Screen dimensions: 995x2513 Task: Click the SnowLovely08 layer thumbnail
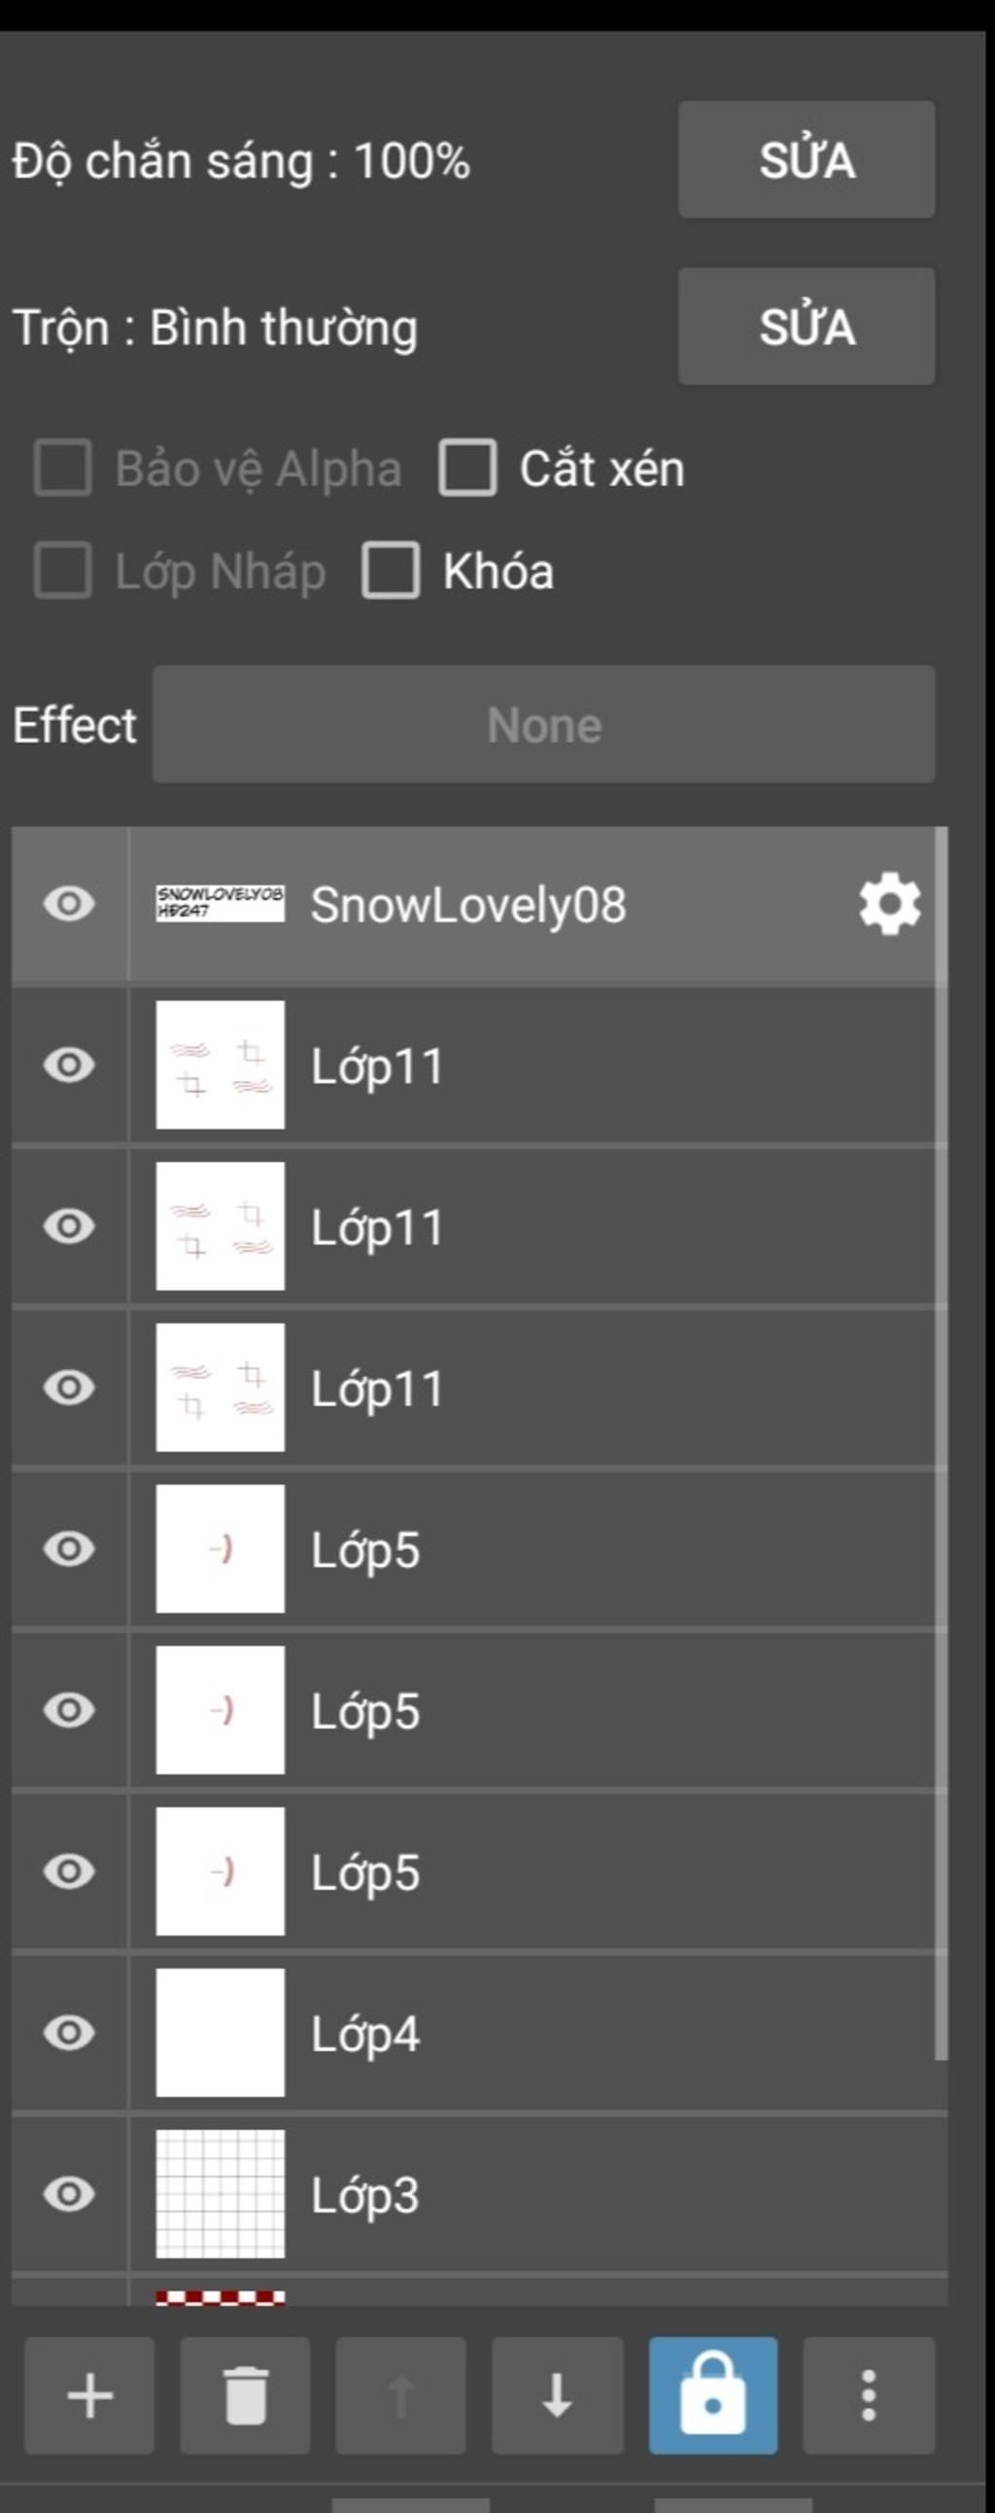pos(221,903)
